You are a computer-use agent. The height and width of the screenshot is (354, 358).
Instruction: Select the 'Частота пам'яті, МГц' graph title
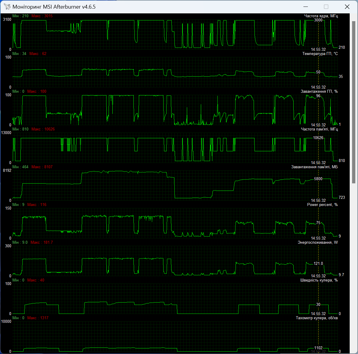pos(319,129)
